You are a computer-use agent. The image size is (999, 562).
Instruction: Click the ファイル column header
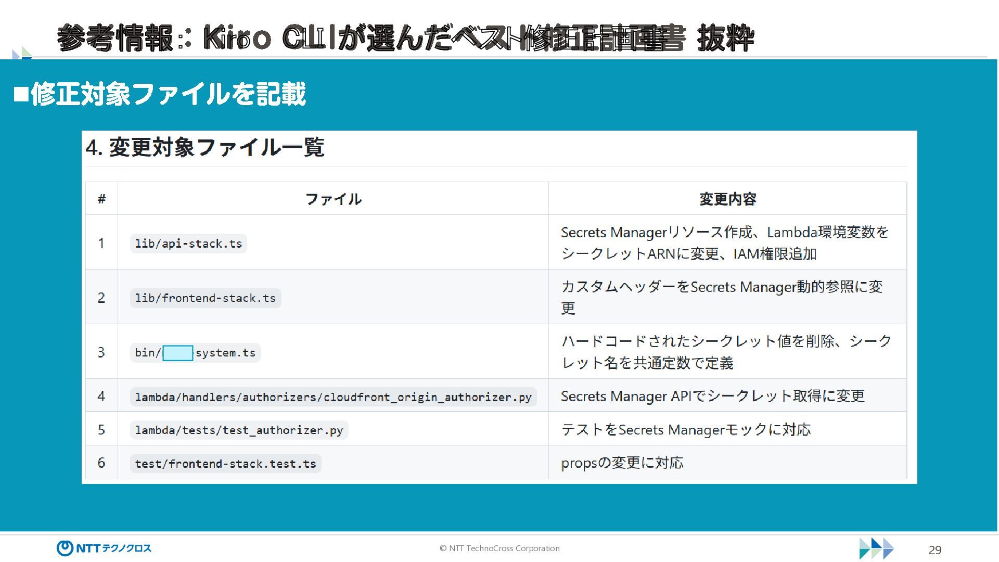point(333,199)
